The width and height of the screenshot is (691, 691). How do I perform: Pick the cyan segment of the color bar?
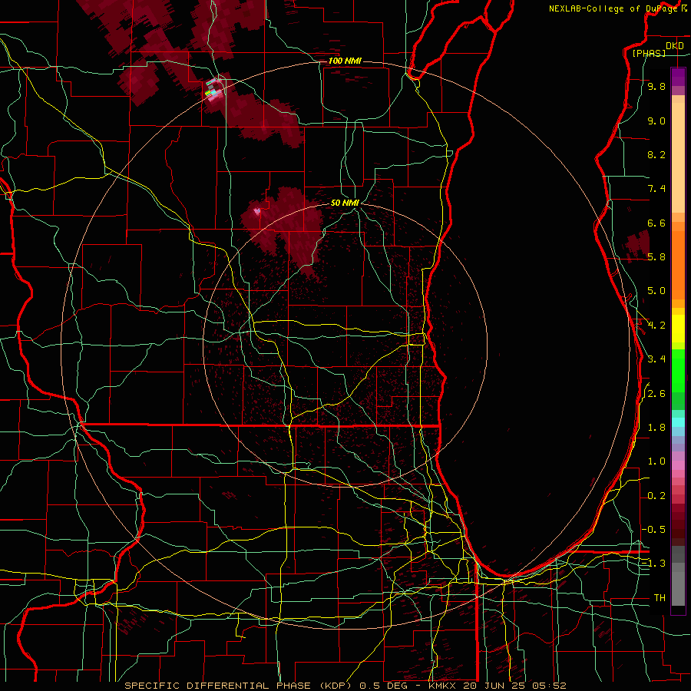(x=678, y=422)
